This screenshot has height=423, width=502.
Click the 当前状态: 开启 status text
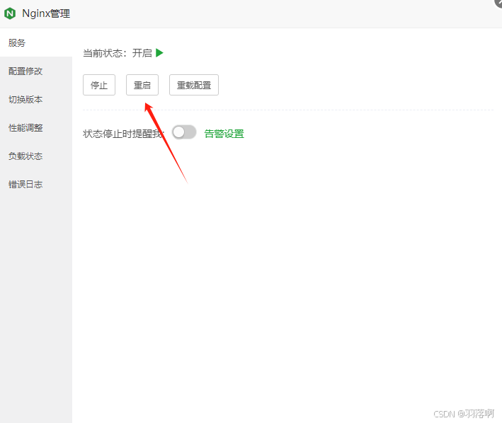118,53
